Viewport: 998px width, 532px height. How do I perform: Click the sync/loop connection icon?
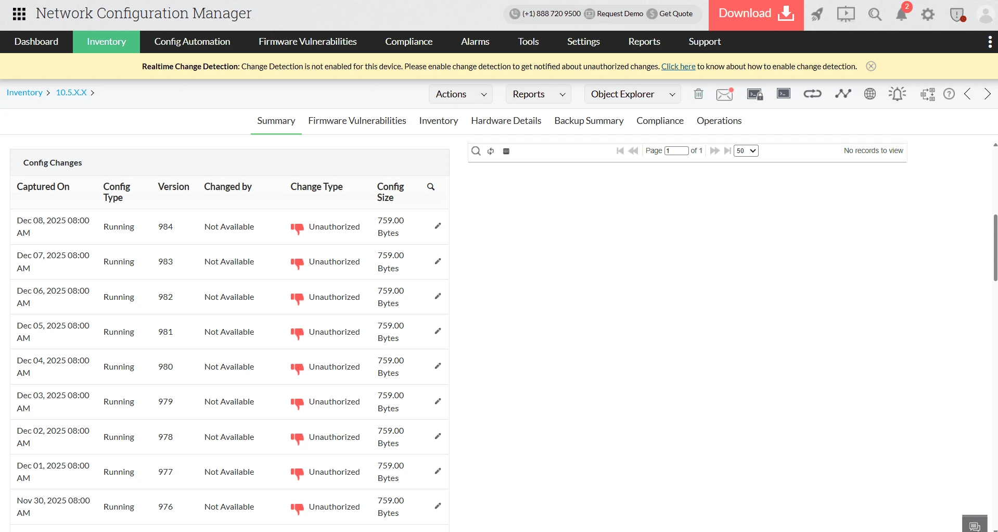click(x=812, y=94)
